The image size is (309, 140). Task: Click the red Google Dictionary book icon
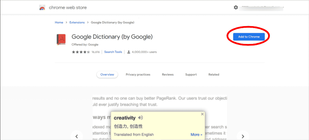(x=61, y=40)
